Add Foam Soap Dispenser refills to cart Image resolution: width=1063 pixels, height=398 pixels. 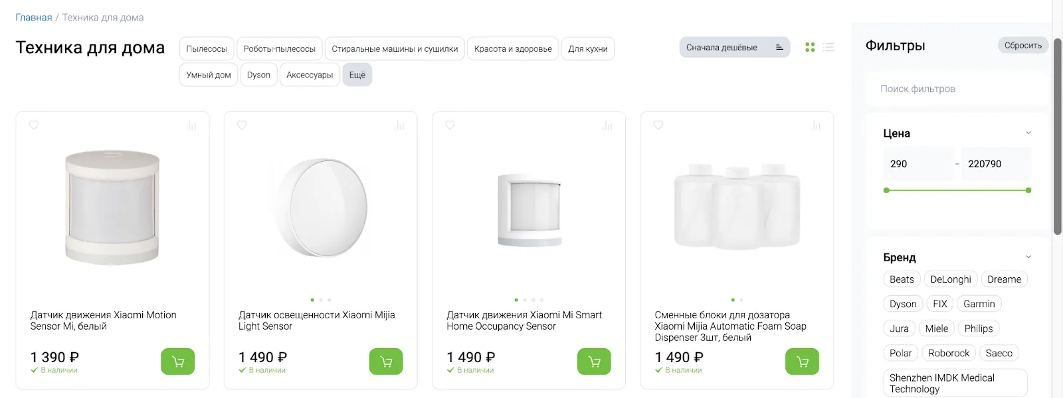point(802,362)
